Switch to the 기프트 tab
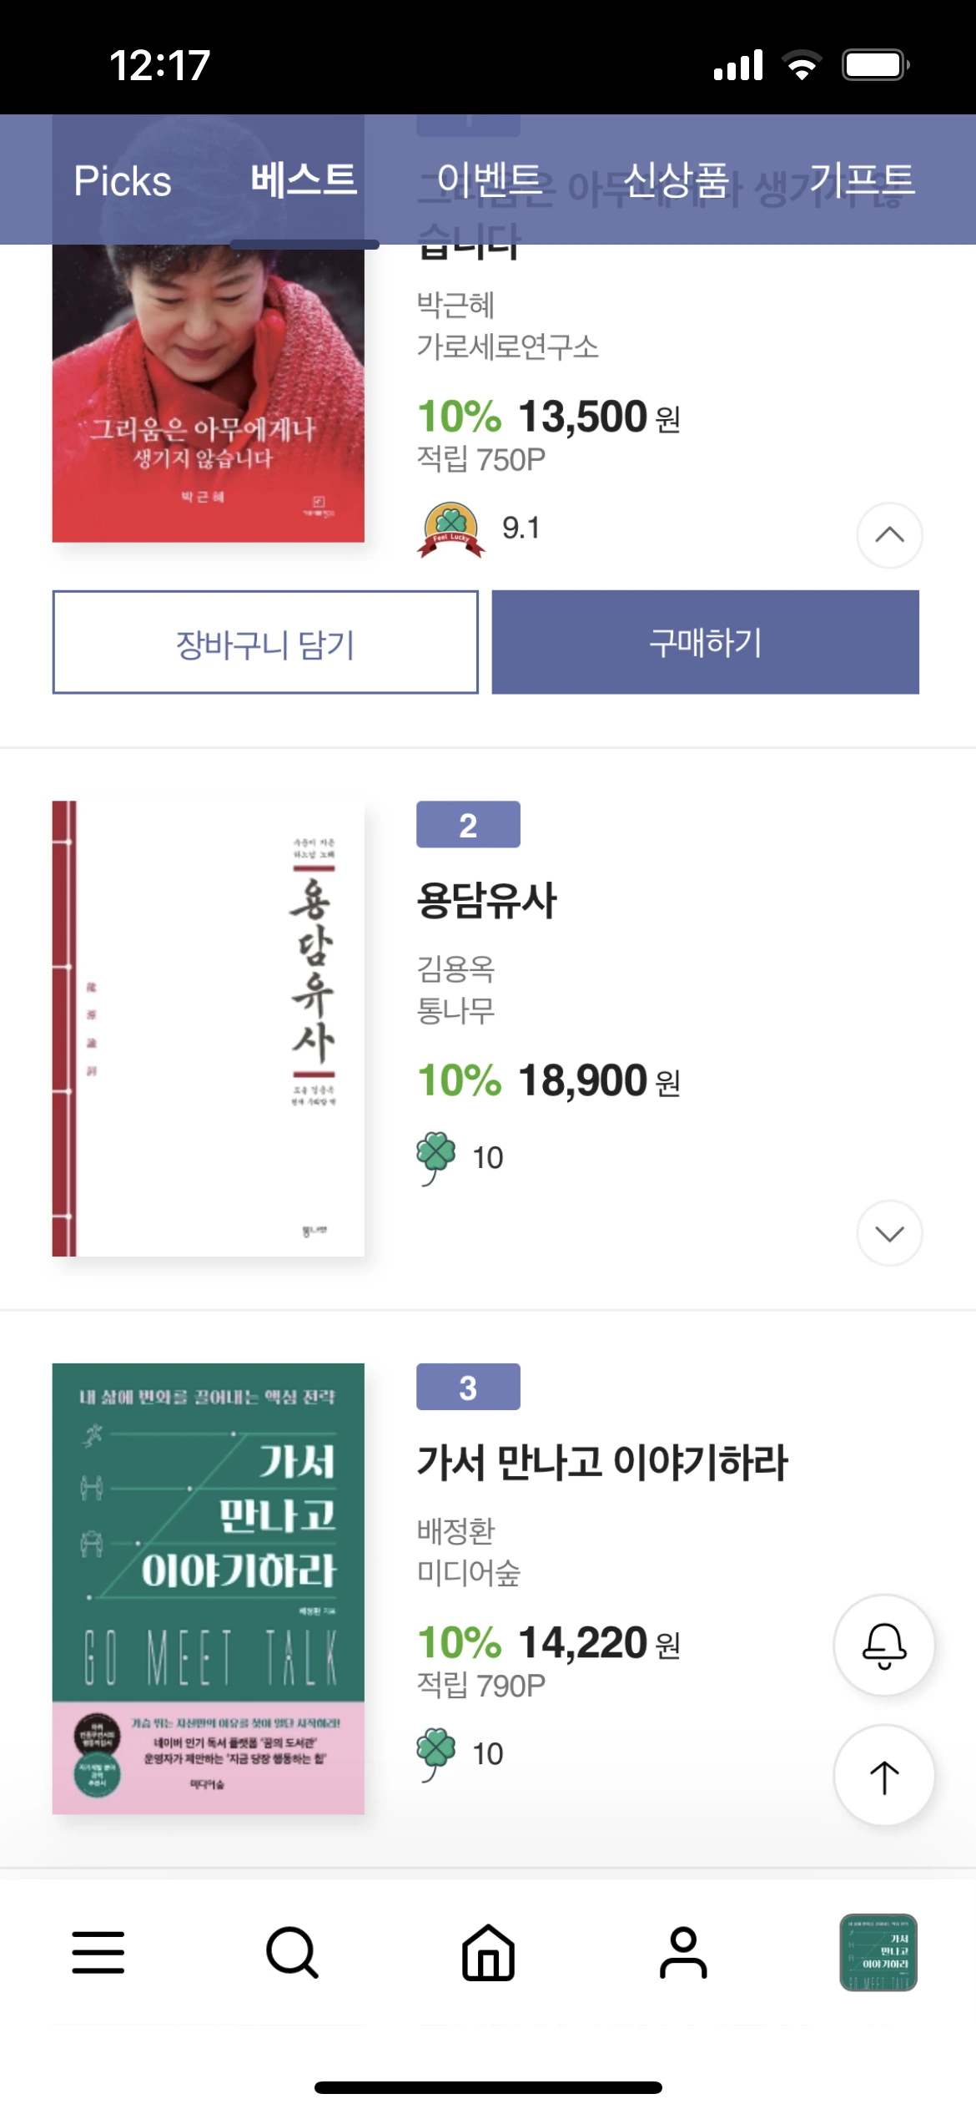The image size is (976, 2114). point(863,180)
